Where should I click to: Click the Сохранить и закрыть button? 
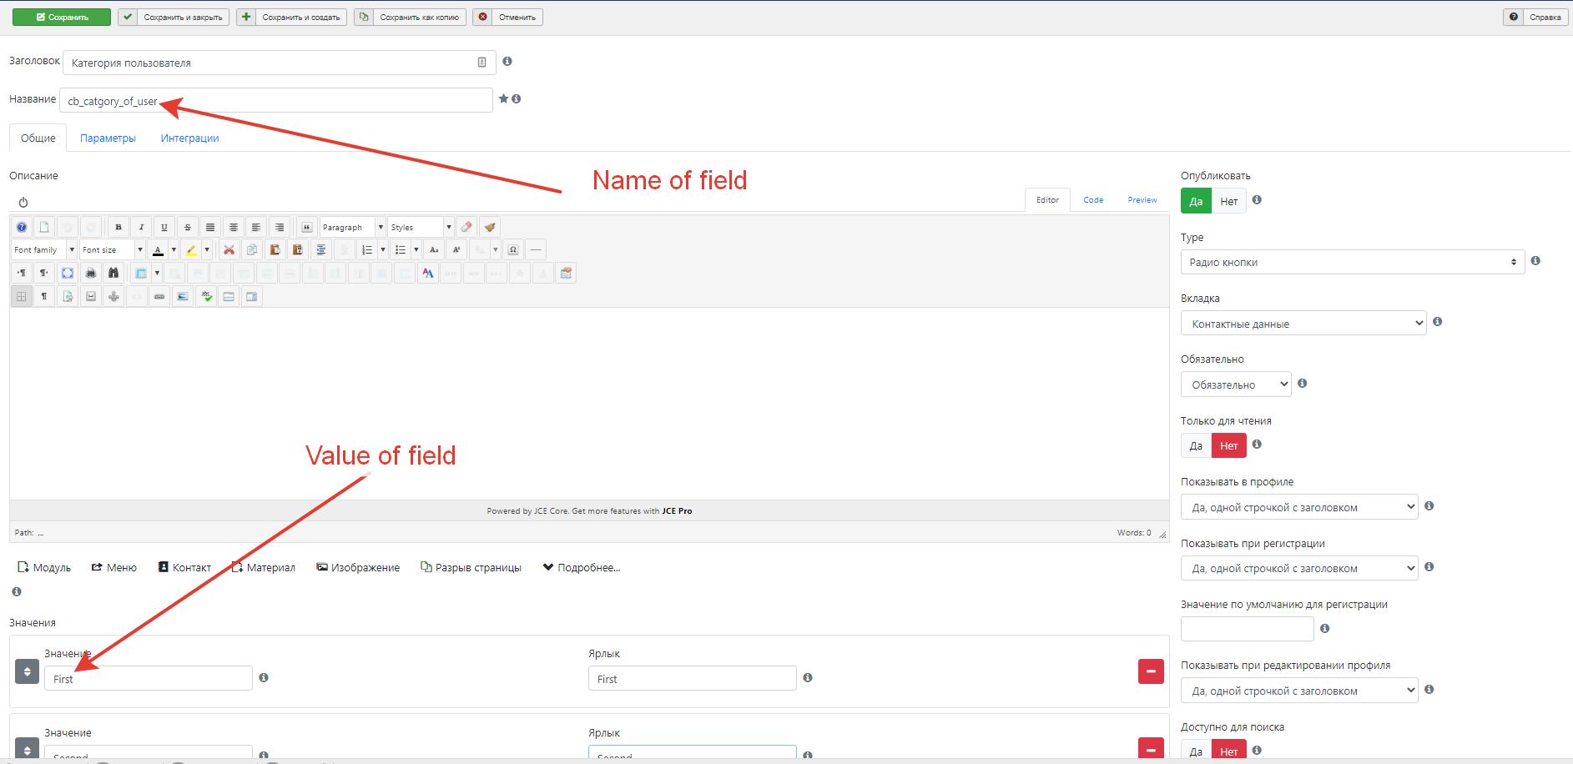(x=174, y=17)
